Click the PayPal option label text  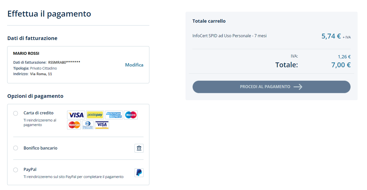pyautogui.click(x=30, y=169)
